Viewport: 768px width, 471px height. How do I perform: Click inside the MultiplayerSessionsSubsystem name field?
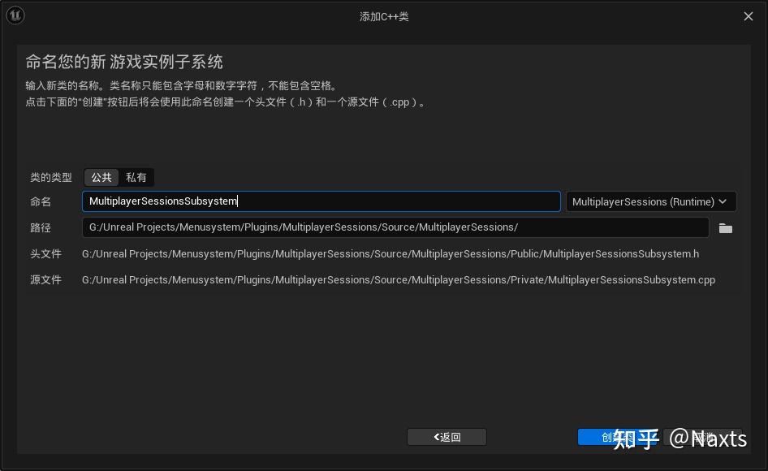click(x=321, y=201)
